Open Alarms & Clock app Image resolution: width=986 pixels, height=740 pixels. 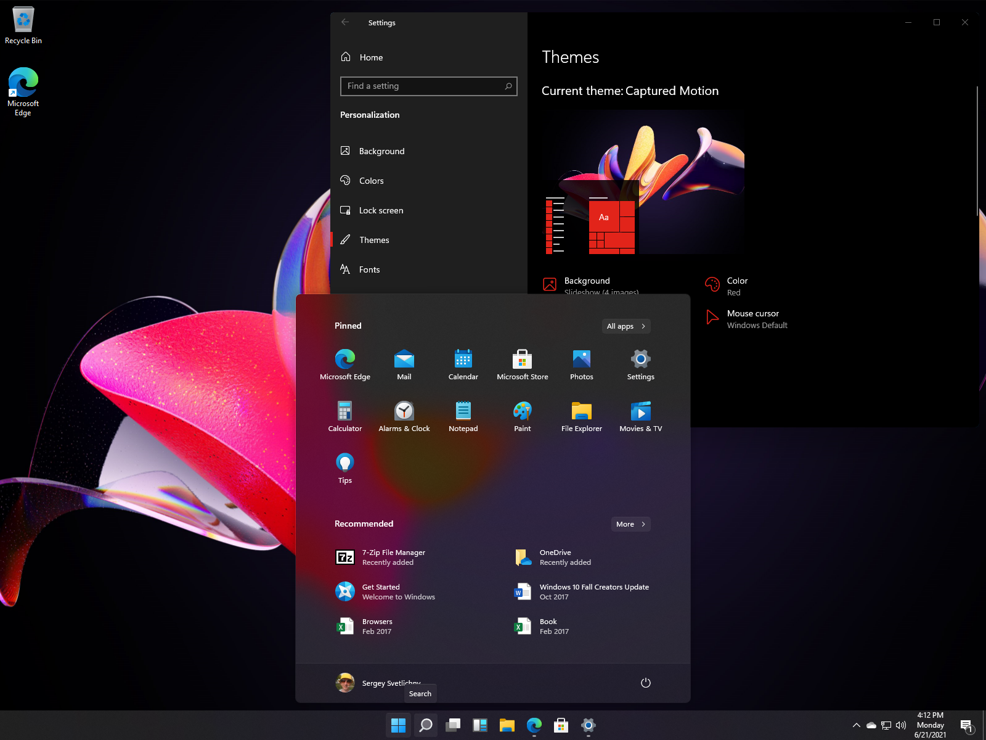404,416
